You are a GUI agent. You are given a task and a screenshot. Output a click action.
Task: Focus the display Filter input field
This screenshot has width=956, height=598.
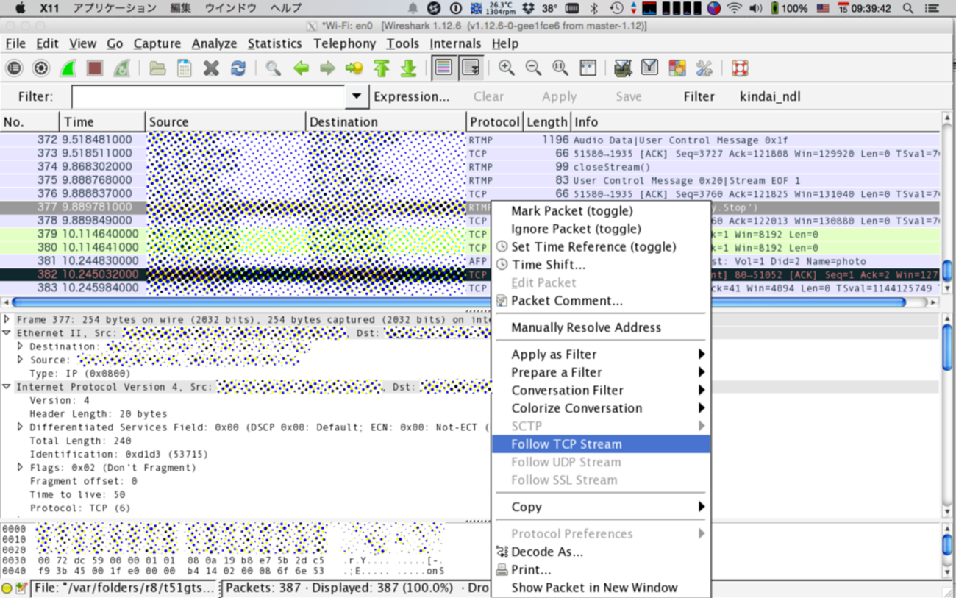click(x=209, y=96)
